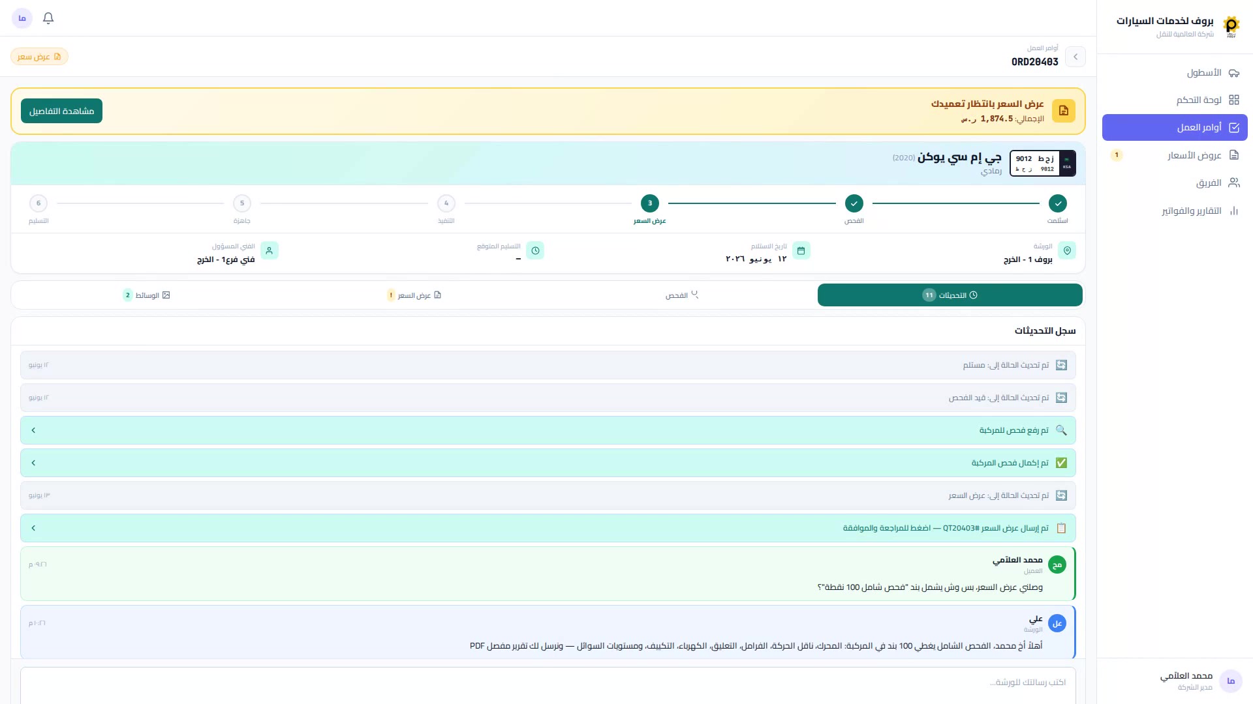Click customer message about فحص شامل 100 نقطة

point(930,587)
